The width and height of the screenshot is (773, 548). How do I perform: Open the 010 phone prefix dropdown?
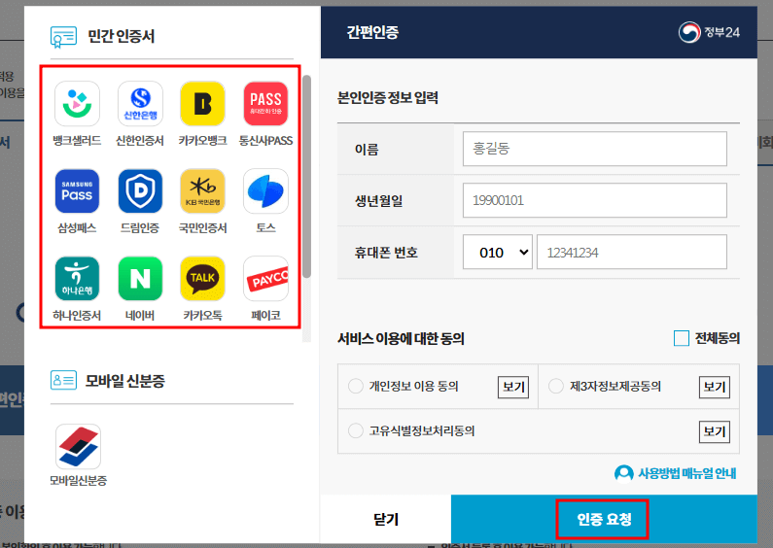[x=498, y=253]
